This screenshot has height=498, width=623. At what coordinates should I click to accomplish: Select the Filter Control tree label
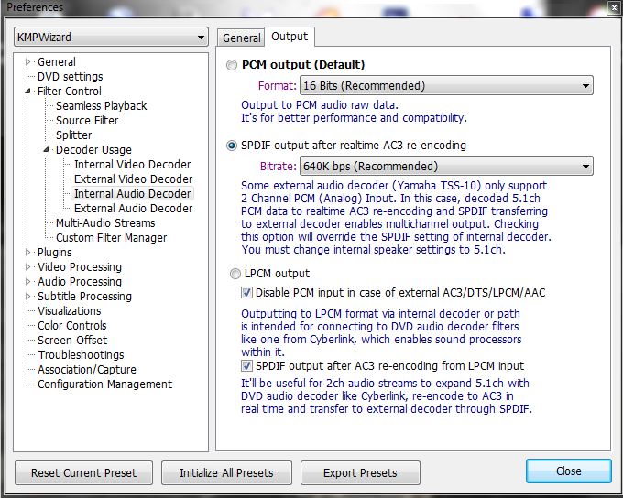click(x=69, y=92)
